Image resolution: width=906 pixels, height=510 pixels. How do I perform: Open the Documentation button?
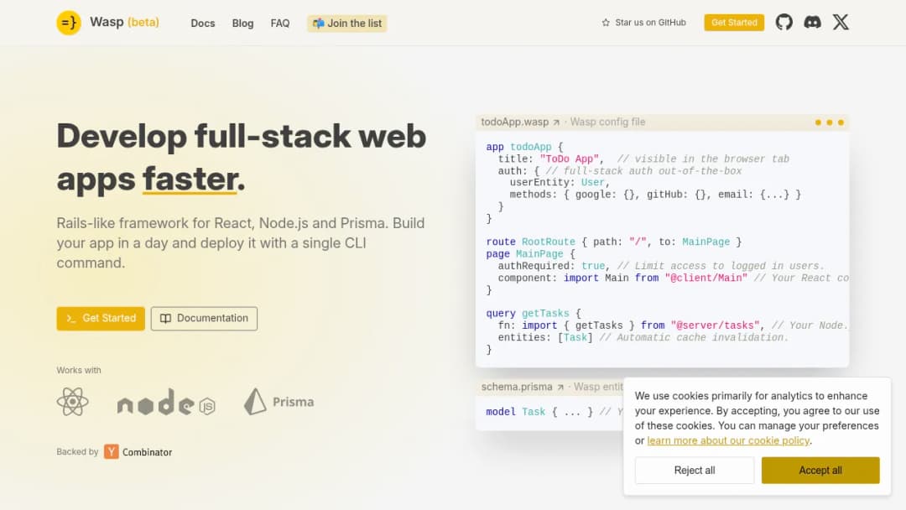point(204,318)
